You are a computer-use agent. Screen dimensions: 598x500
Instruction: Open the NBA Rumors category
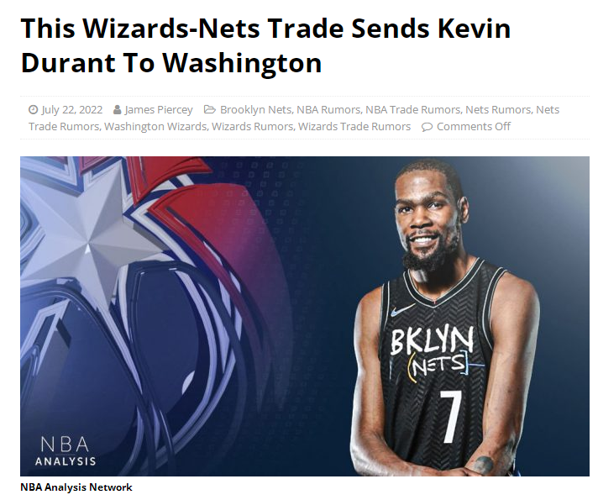pos(328,110)
